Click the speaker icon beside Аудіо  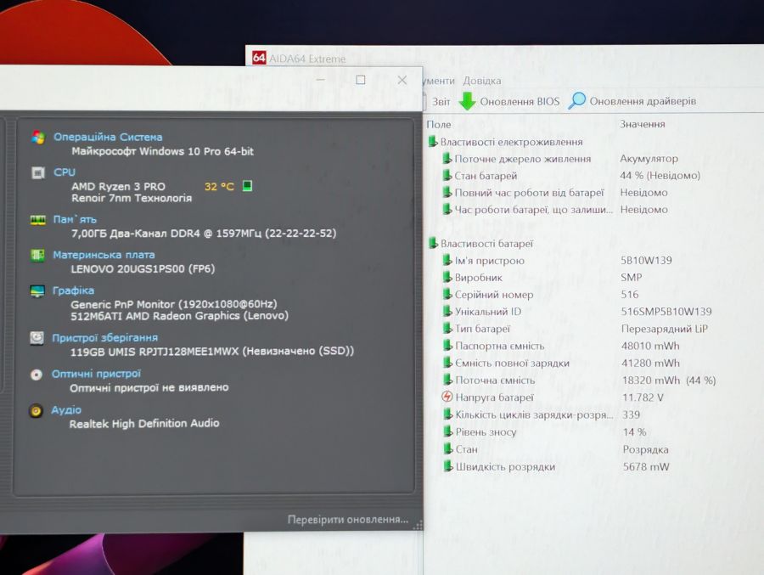coord(36,410)
